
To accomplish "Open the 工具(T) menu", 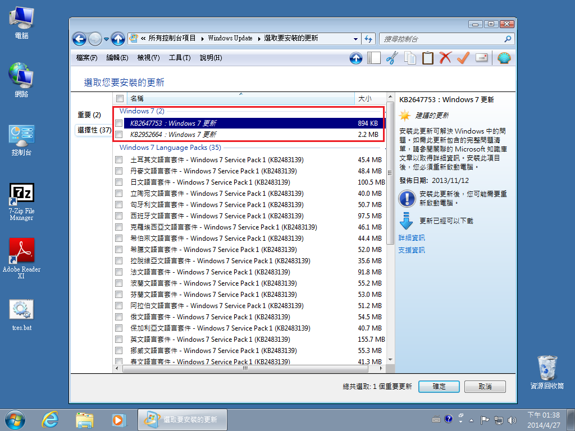I will (180, 58).
